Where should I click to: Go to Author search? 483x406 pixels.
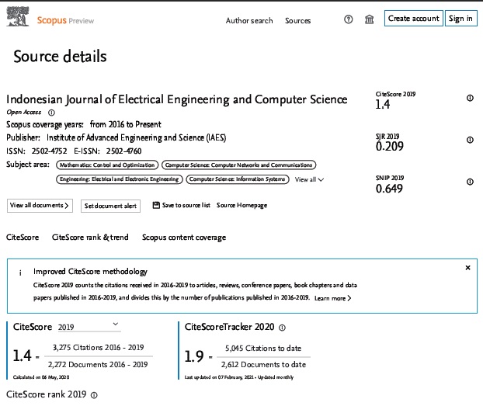[x=249, y=21]
